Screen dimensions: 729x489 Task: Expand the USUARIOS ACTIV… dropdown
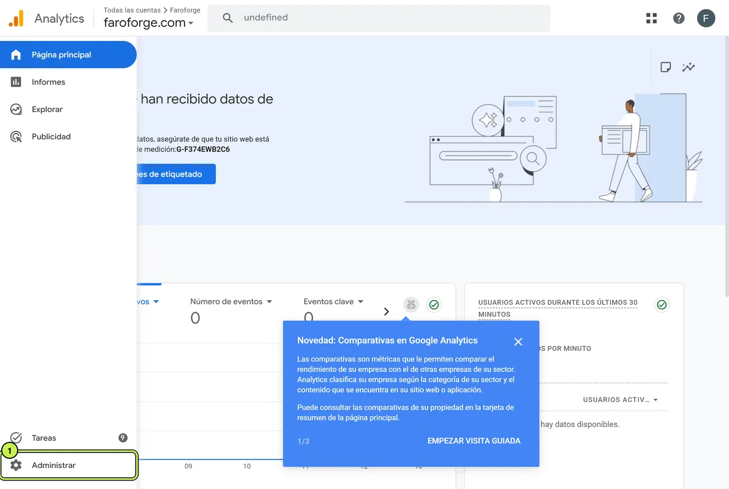click(x=620, y=400)
